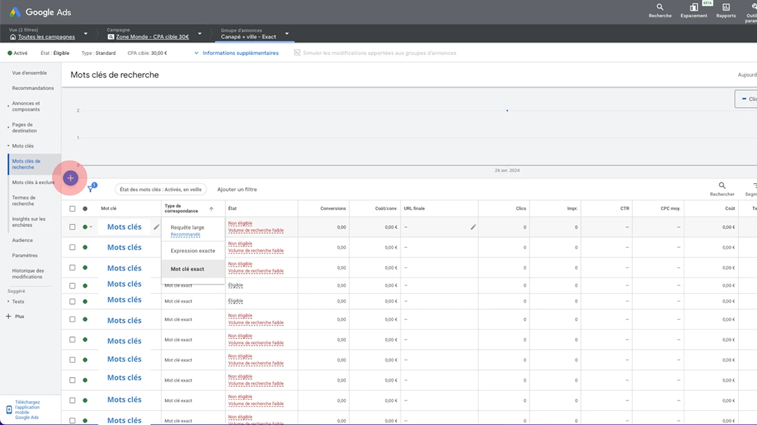
Task: Open the Espacement appearance icon
Action: 693,10
